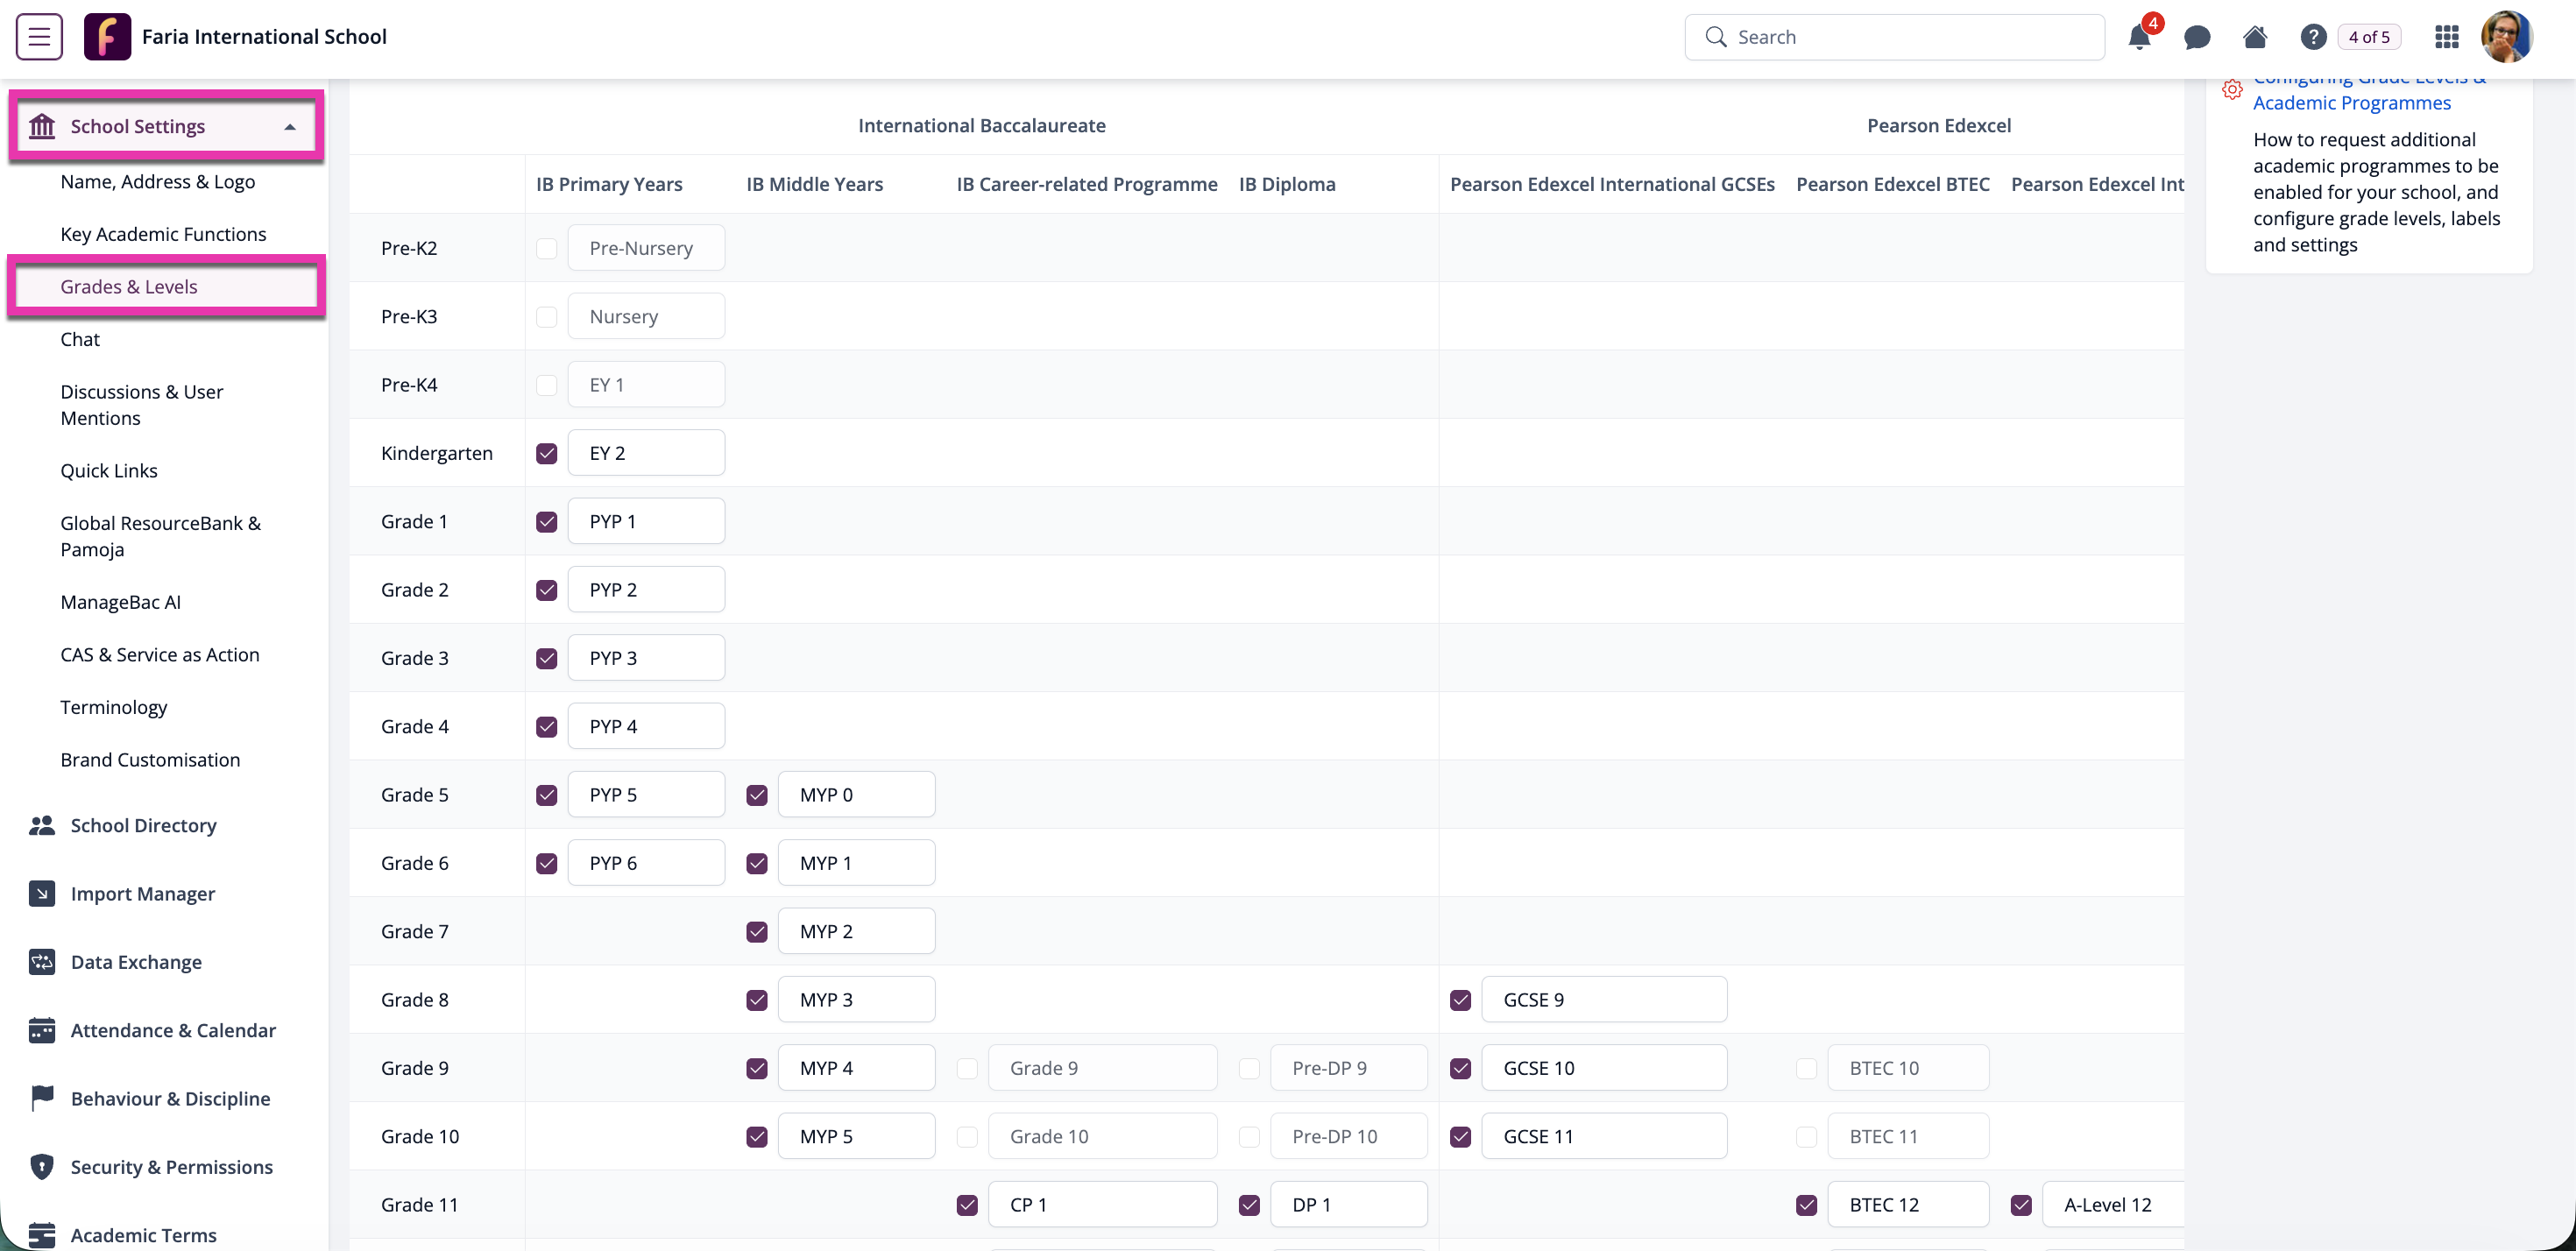Open Configuring Grade Levels help article link

tap(2368, 90)
